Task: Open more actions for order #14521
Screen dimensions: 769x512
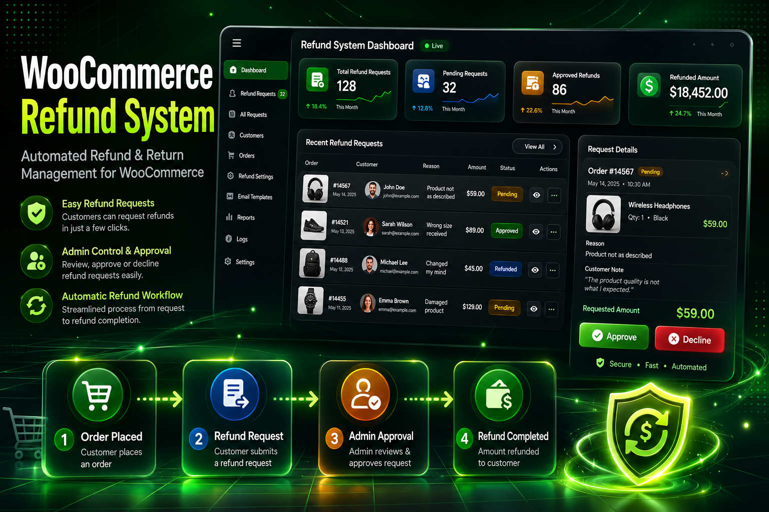Action: tap(553, 232)
